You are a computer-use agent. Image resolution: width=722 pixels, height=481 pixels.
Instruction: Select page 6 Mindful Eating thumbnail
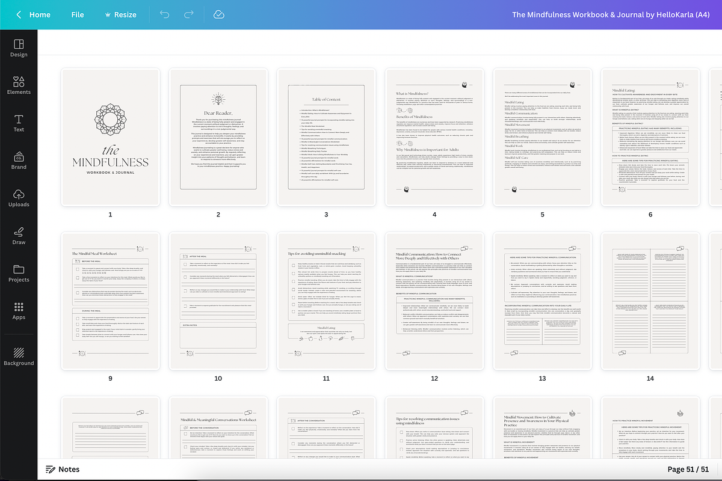point(650,137)
